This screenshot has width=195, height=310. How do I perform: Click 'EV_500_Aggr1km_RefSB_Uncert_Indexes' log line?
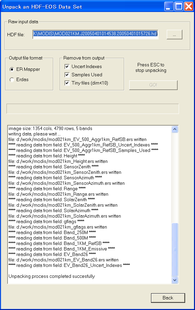(83, 145)
